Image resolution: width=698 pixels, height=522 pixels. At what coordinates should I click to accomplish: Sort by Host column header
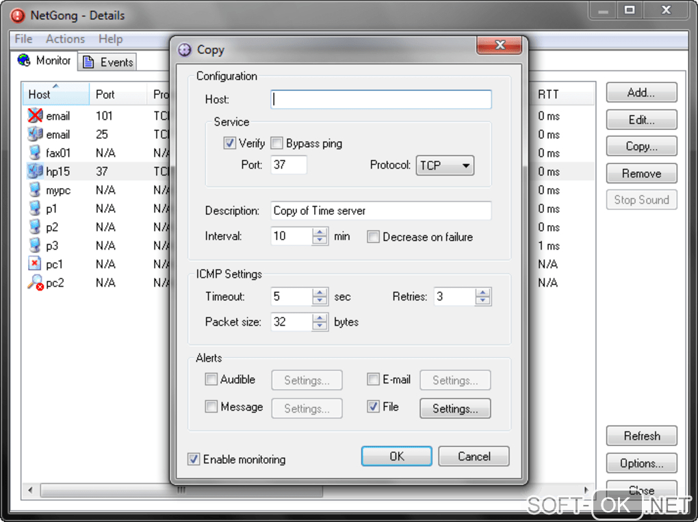55,94
